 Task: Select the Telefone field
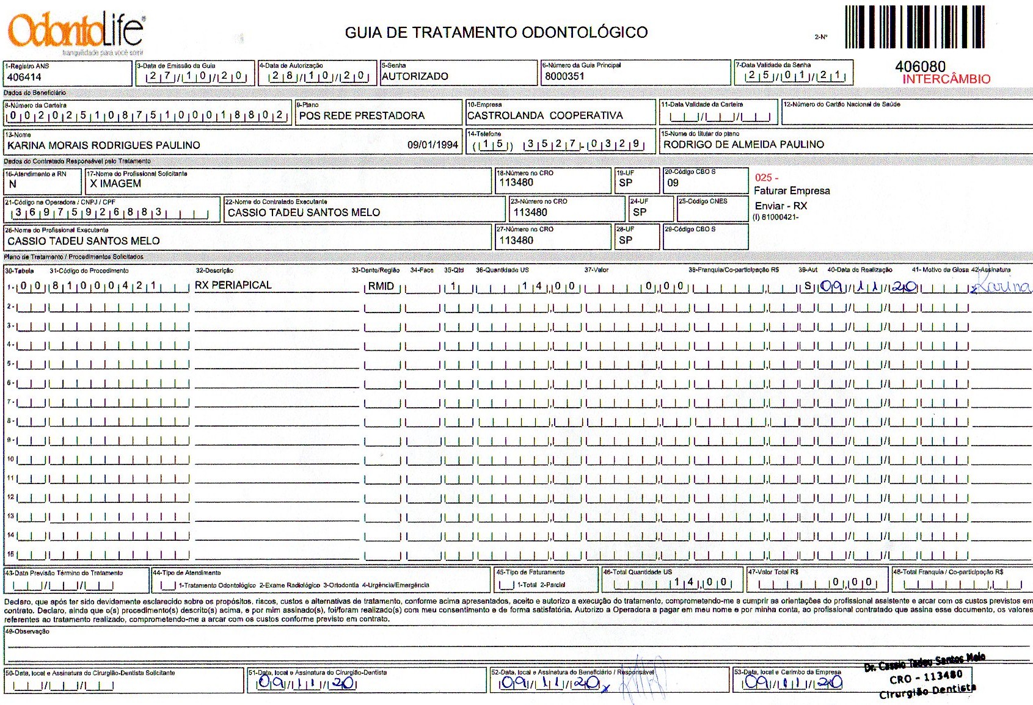pos(560,142)
